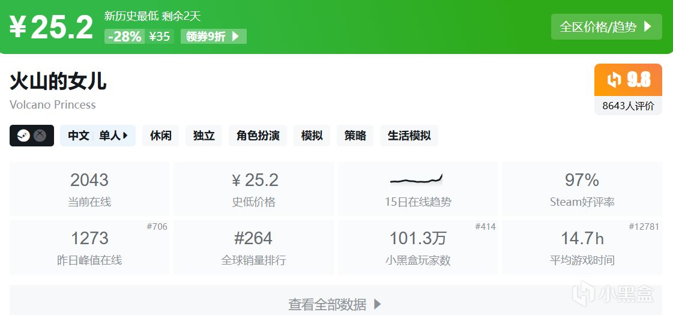Select the 角色扮演 tag
The height and width of the screenshot is (315, 673).
click(258, 136)
